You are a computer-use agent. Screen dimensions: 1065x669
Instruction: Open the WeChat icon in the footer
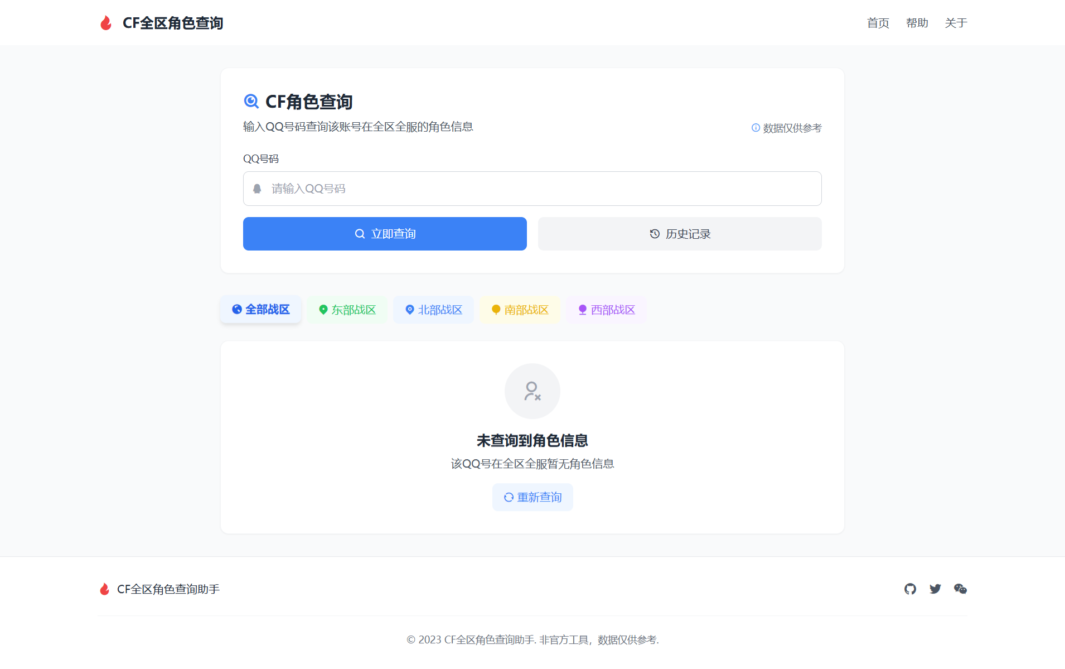click(x=960, y=589)
